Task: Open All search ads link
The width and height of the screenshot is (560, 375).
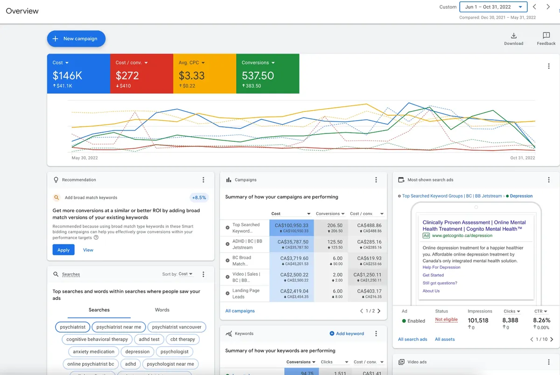Action: pyautogui.click(x=413, y=339)
